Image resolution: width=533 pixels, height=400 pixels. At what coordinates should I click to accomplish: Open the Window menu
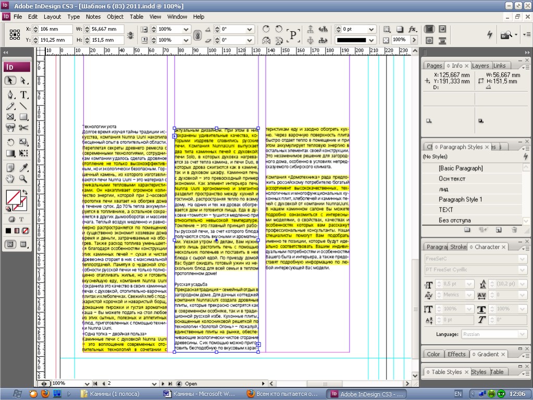click(x=177, y=17)
